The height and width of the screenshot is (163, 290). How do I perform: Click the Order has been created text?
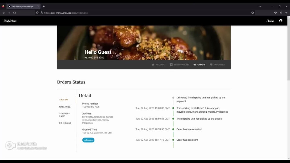click(189, 129)
